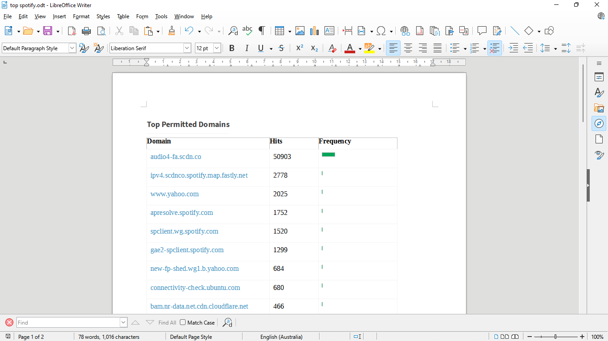The width and height of the screenshot is (608, 341).
Task: Open Highlighting Color dropdown arrow
Action: point(380,48)
